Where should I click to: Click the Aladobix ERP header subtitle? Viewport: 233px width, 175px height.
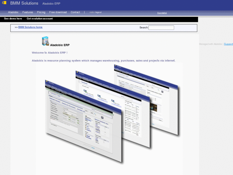(51, 4)
